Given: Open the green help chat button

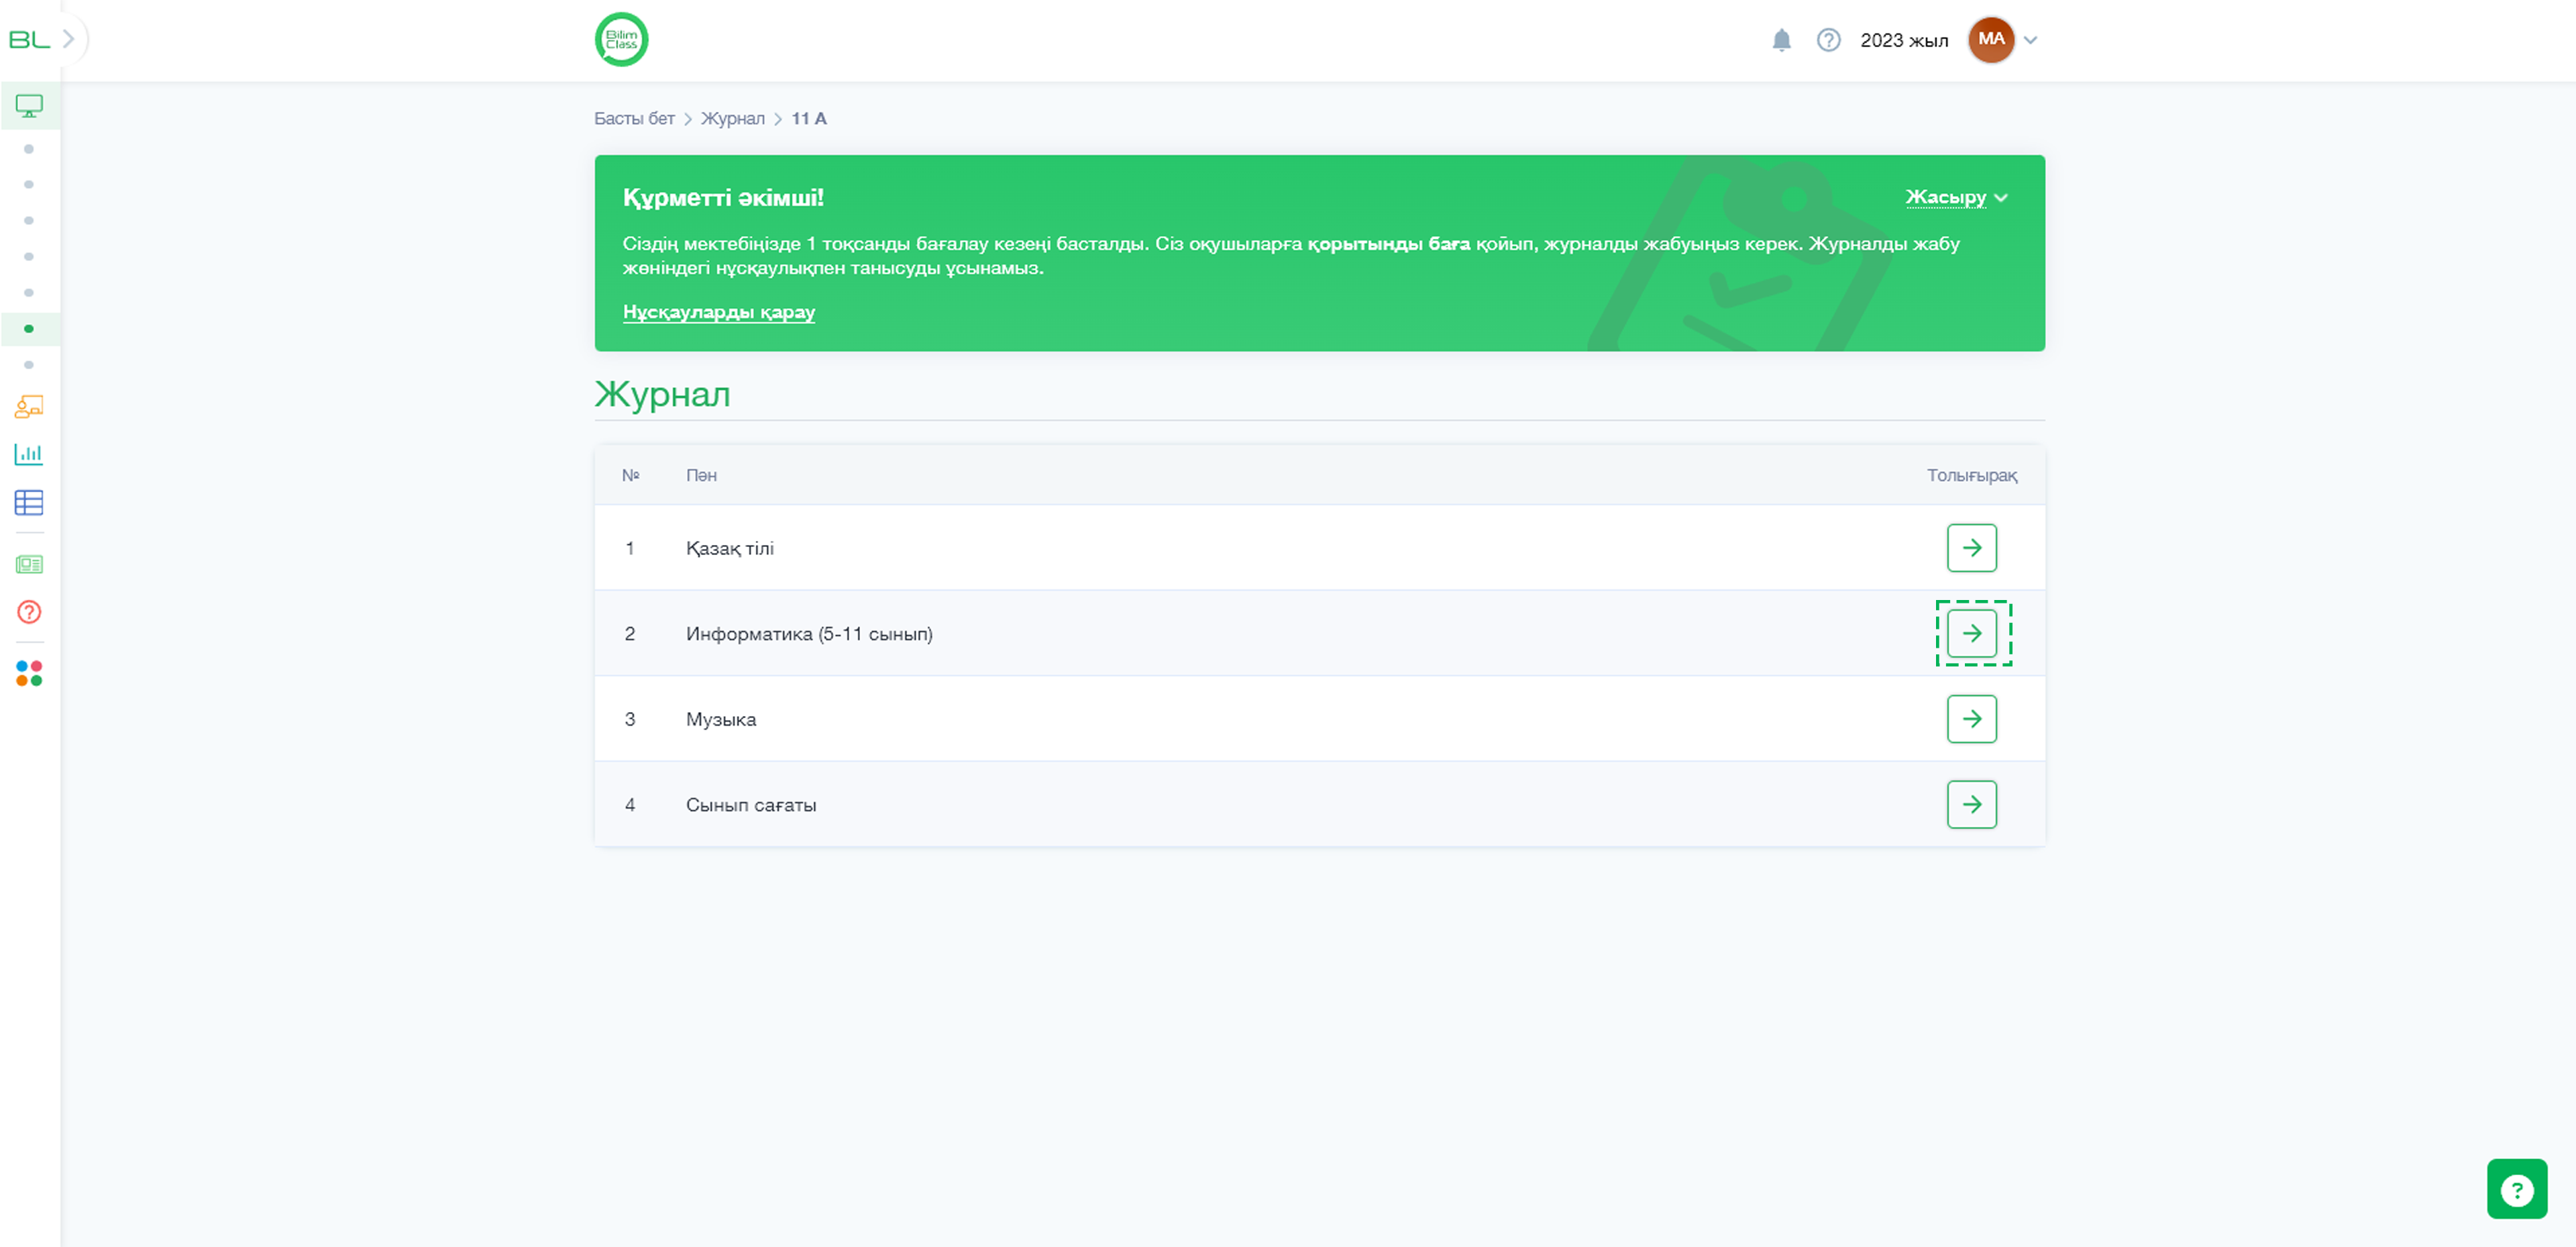Looking at the screenshot, I should [x=2516, y=1189].
